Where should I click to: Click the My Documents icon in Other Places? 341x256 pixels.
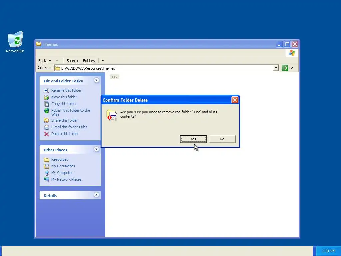click(x=47, y=166)
